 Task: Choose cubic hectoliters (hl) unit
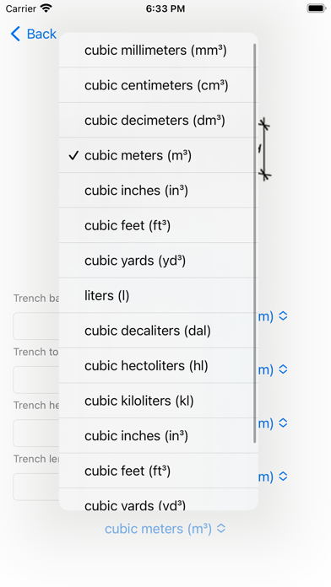point(159,365)
